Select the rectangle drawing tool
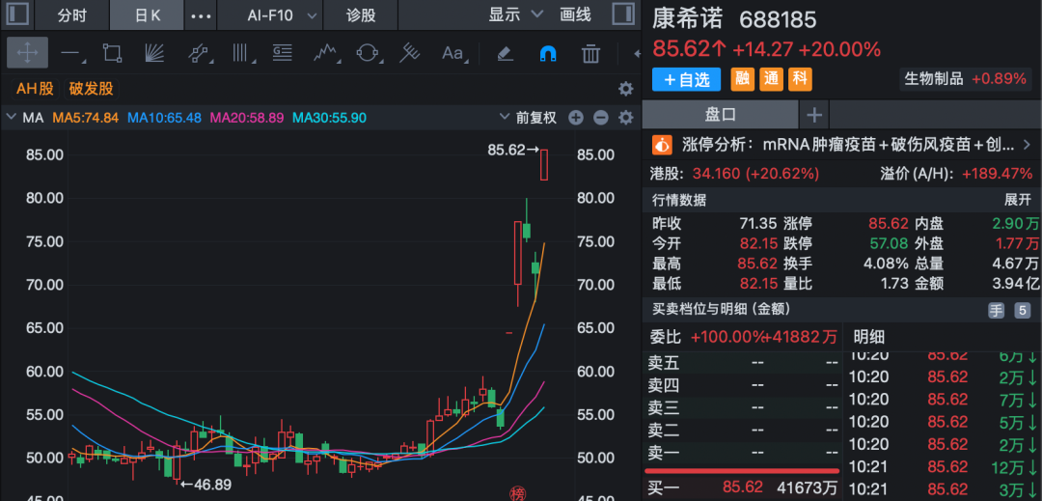The image size is (1042, 501). click(112, 53)
